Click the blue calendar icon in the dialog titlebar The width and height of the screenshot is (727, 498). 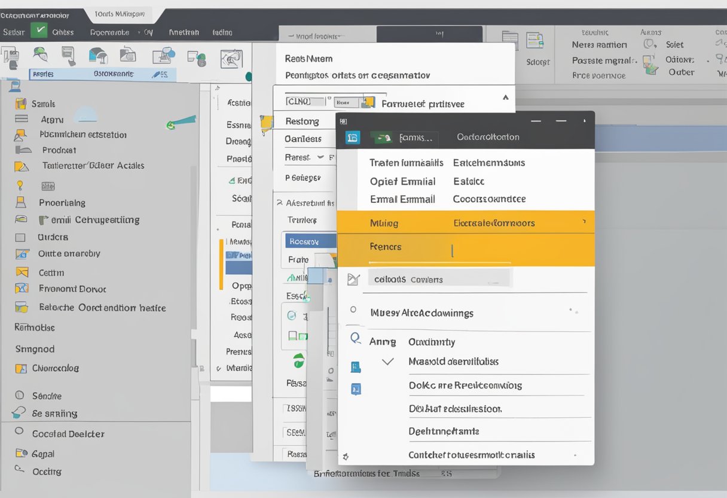click(x=352, y=137)
